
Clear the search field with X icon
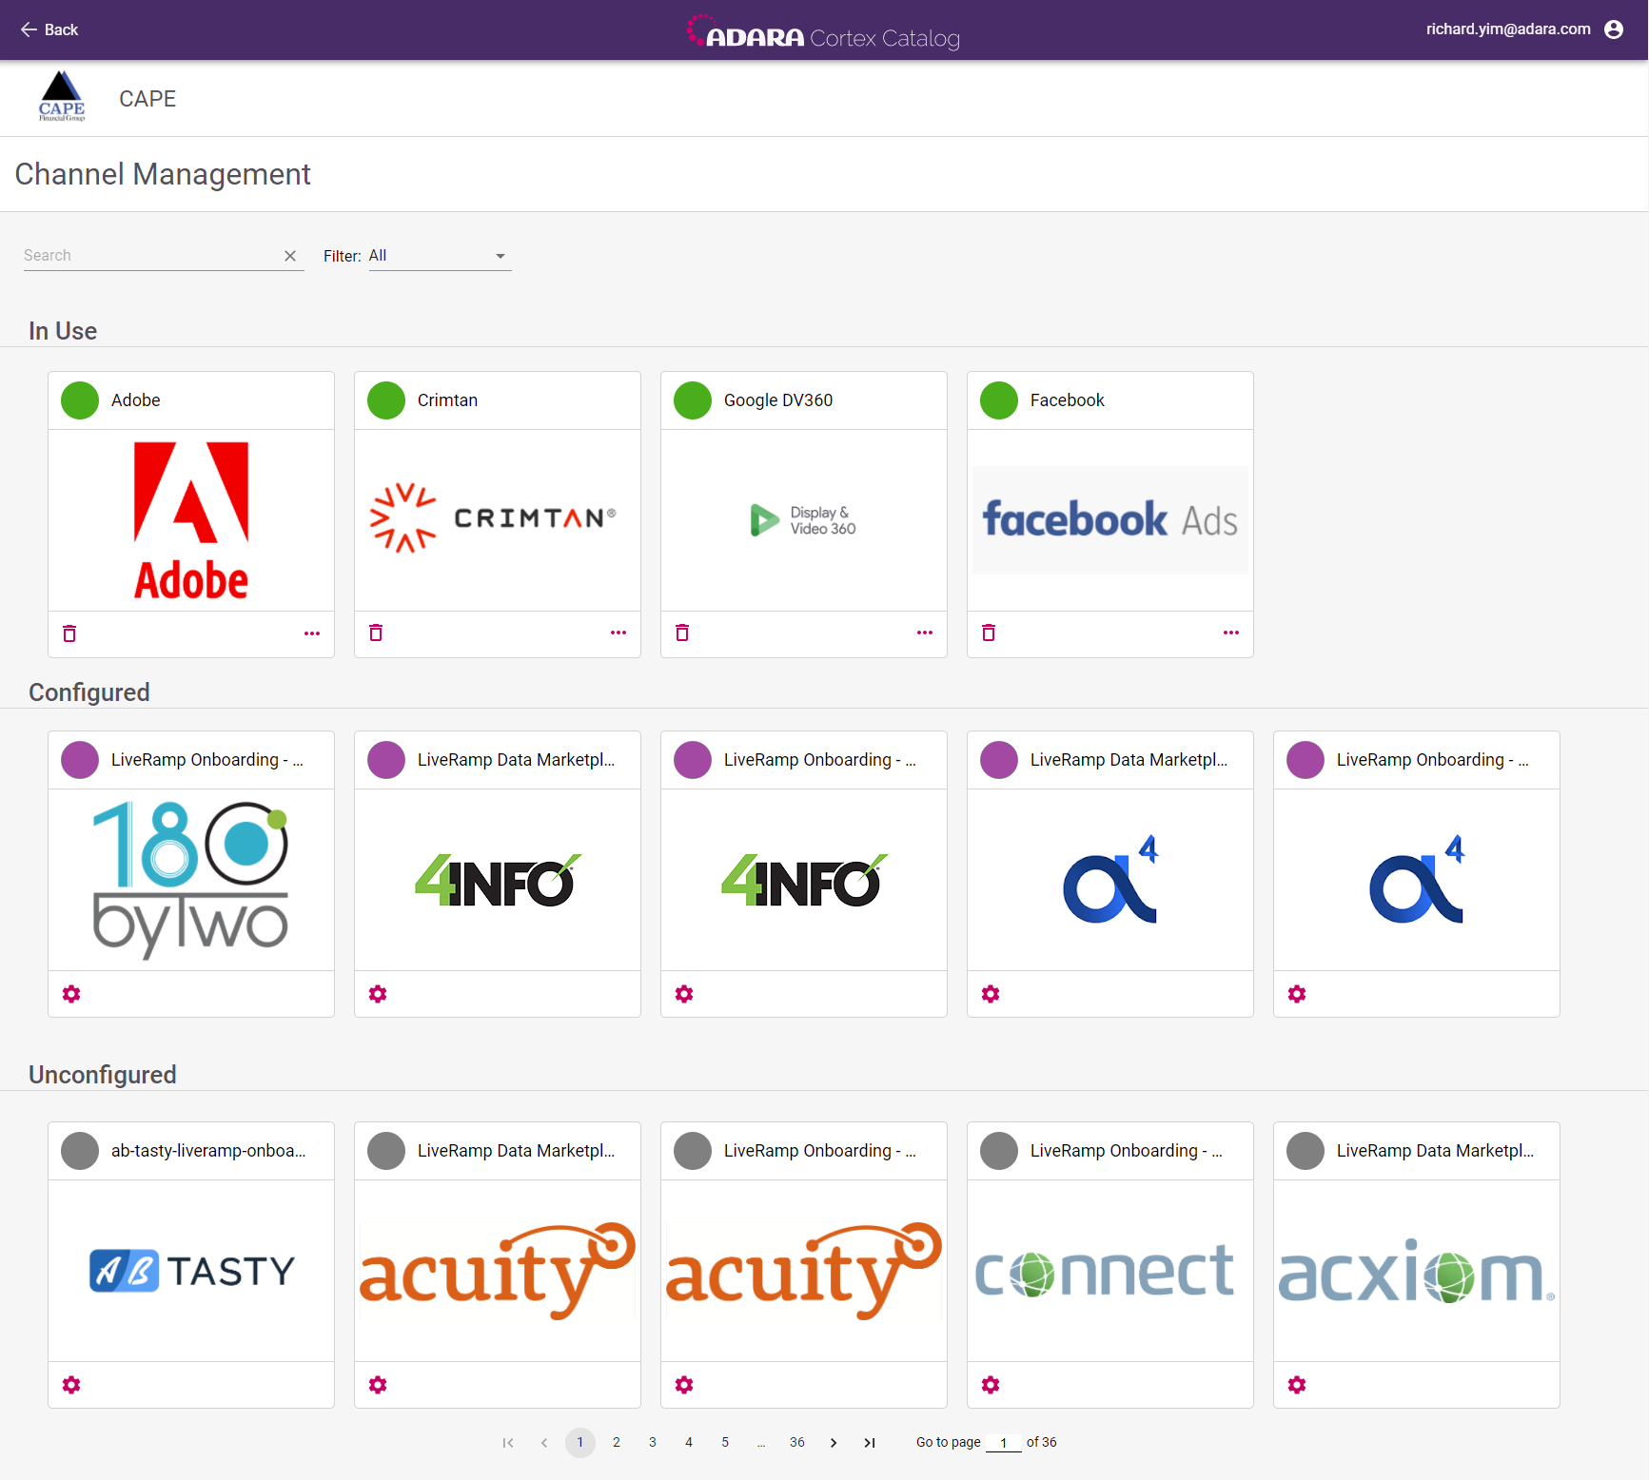tap(290, 256)
